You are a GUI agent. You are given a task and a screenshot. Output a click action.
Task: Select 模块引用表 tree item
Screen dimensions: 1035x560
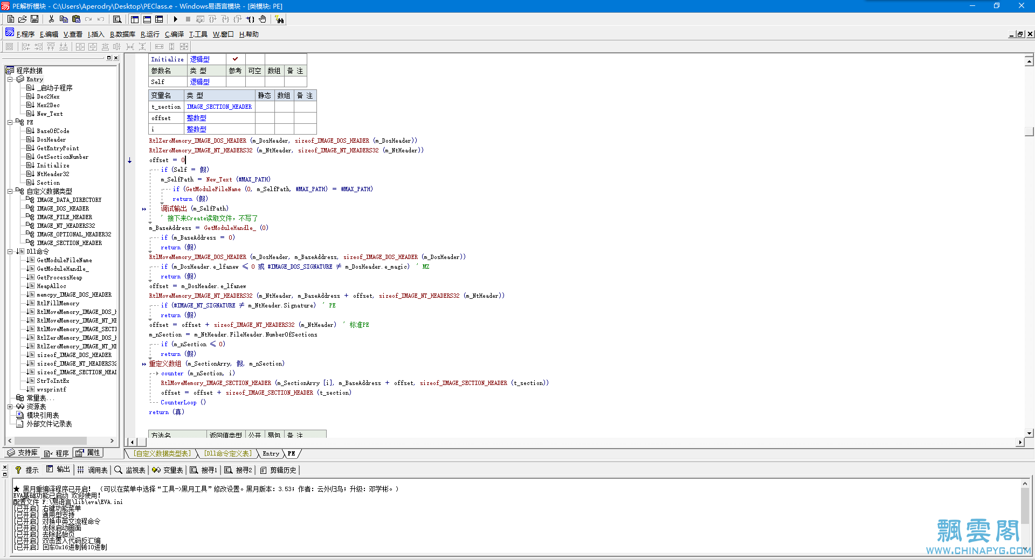click(43, 416)
